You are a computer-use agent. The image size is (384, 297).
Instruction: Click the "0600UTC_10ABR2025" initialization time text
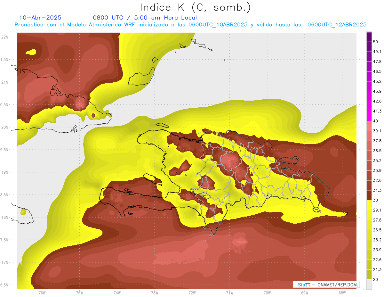tap(218, 25)
